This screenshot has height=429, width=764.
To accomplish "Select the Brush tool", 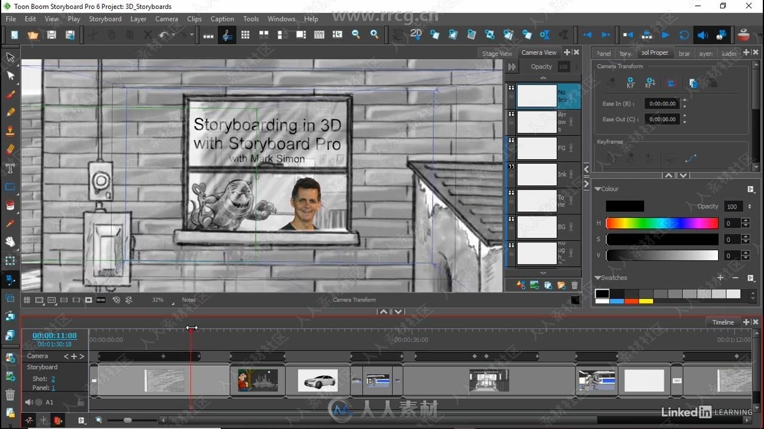I will 10,94.
